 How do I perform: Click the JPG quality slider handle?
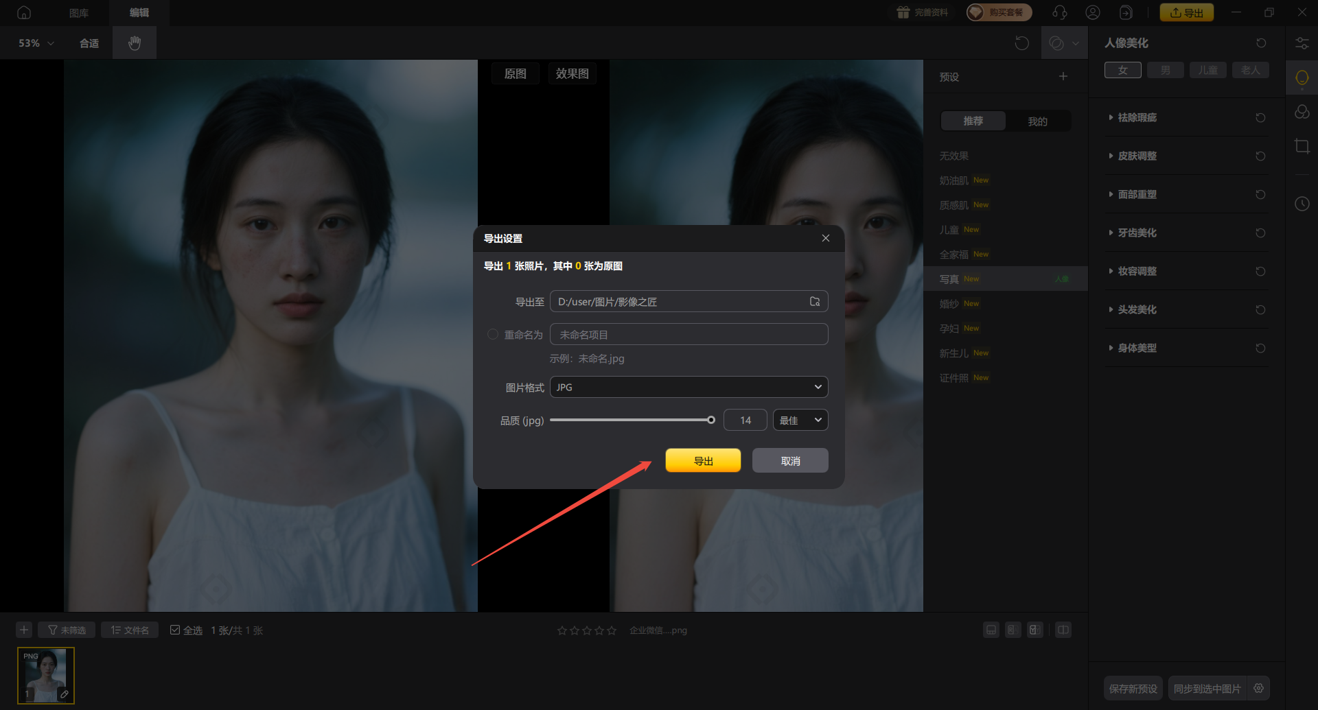point(711,421)
